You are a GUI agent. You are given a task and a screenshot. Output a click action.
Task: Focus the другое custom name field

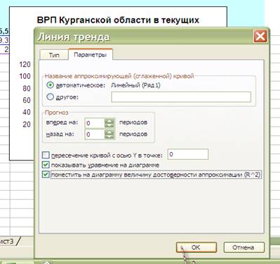[x=181, y=97]
